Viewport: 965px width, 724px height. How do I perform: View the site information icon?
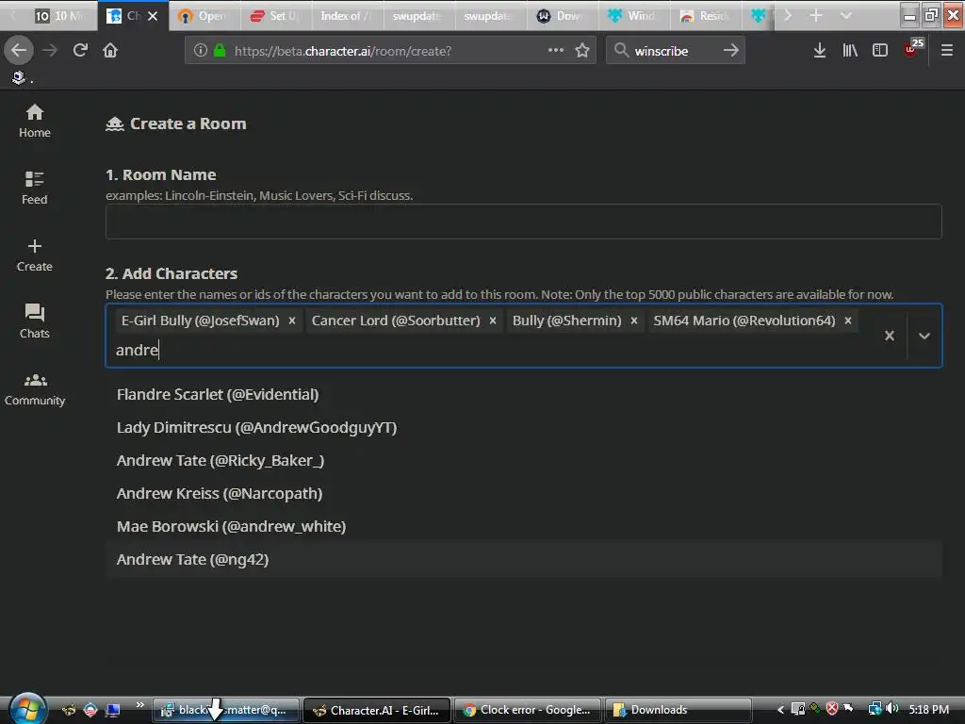click(x=200, y=51)
